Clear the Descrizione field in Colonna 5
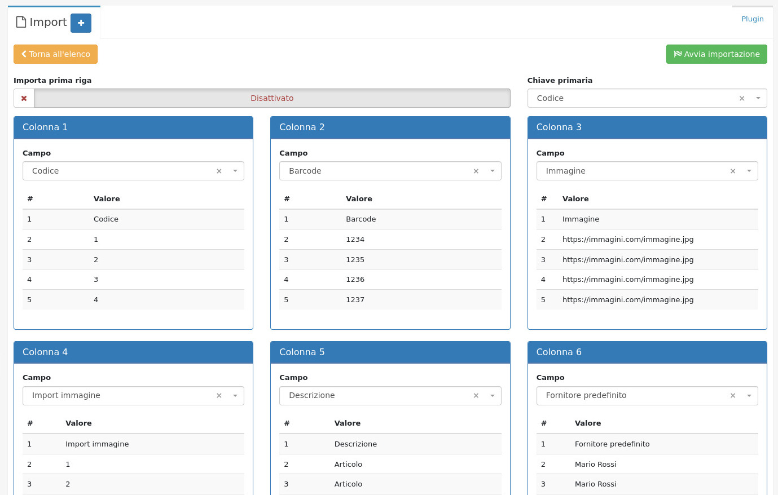Image resolution: width=778 pixels, height=495 pixels. coord(476,396)
